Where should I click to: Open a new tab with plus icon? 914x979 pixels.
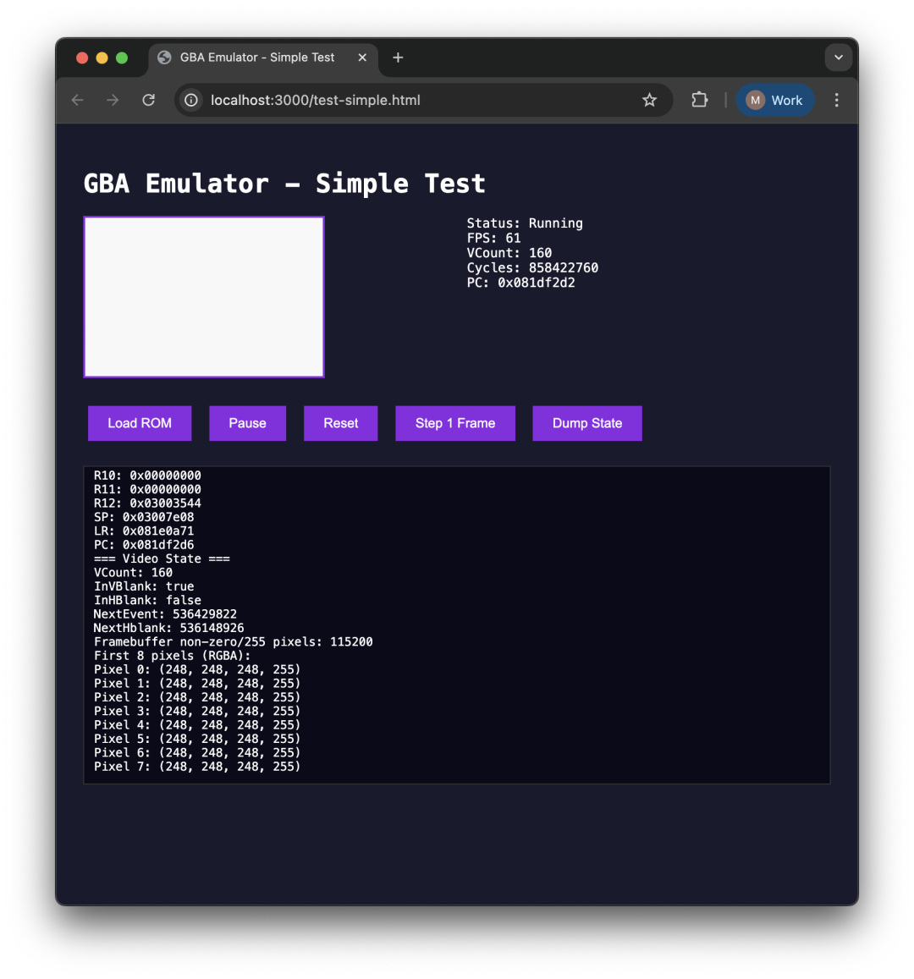(398, 58)
